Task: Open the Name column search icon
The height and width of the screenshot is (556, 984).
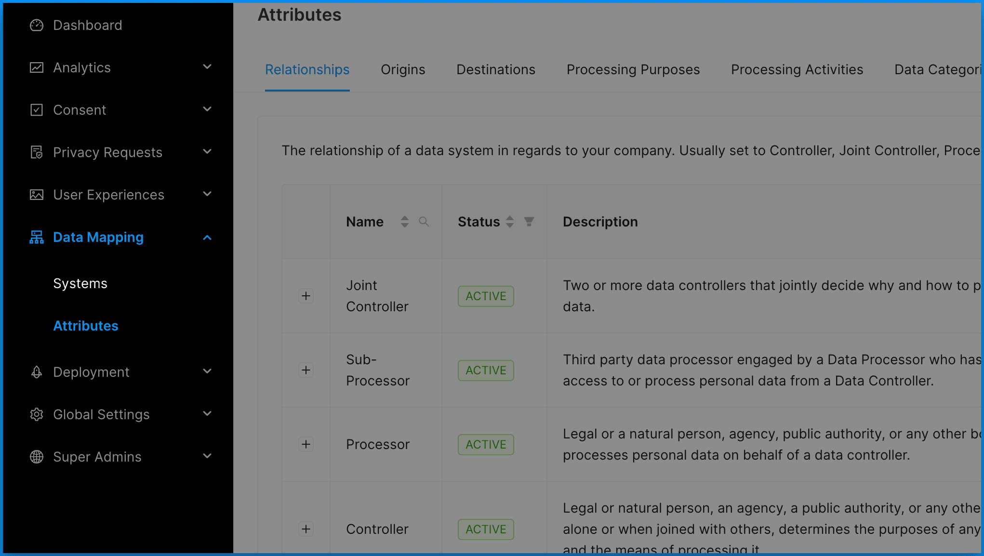Action: pos(424,222)
